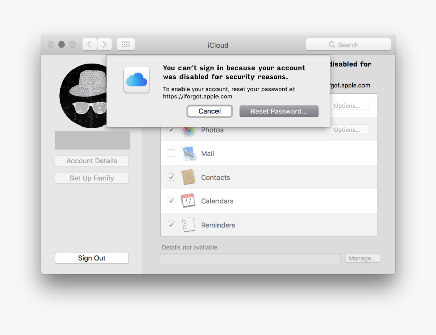Click the Reminders app icon

[188, 224]
